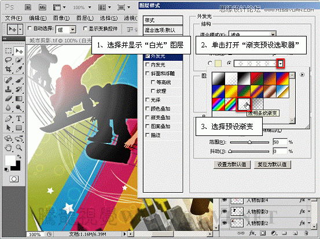Swap foreground and background colors

click(x=19, y=157)
